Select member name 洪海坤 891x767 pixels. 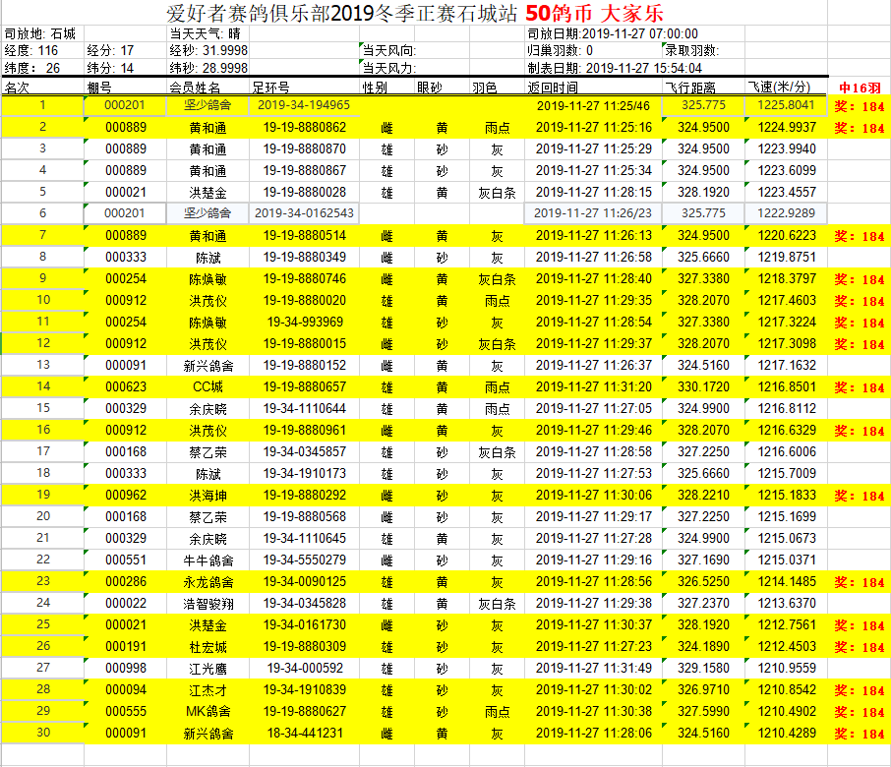208,496
